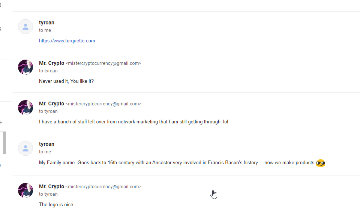Expand 'to tyroan' details on 'Never used it' message
This screenshot has height=213, width=360.
(48, 71)
